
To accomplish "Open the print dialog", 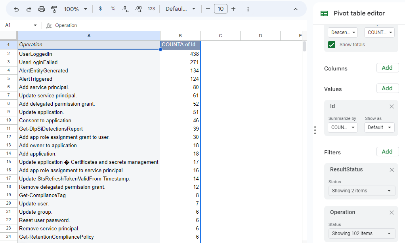I will 41,8.
